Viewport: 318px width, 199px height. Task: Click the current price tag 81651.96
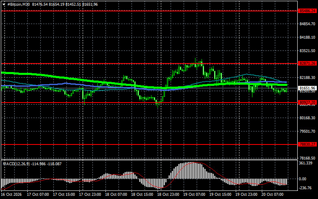pos(307,88)
